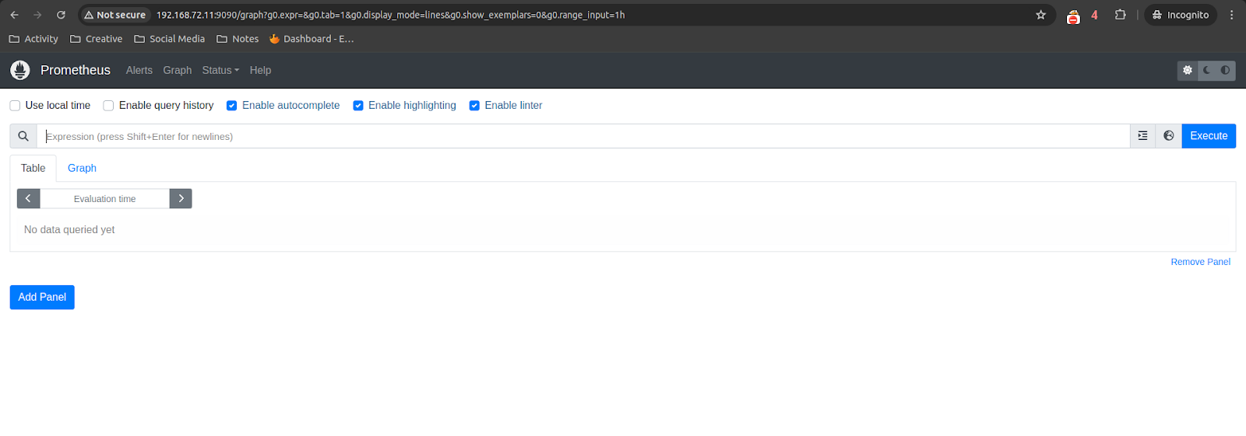Open the Creative bookmarks folder

click(x=97, y=39)
